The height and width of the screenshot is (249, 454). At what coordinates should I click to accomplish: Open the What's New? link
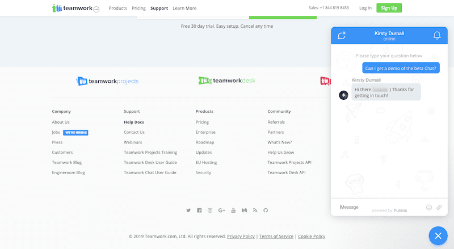pos(280,142)
